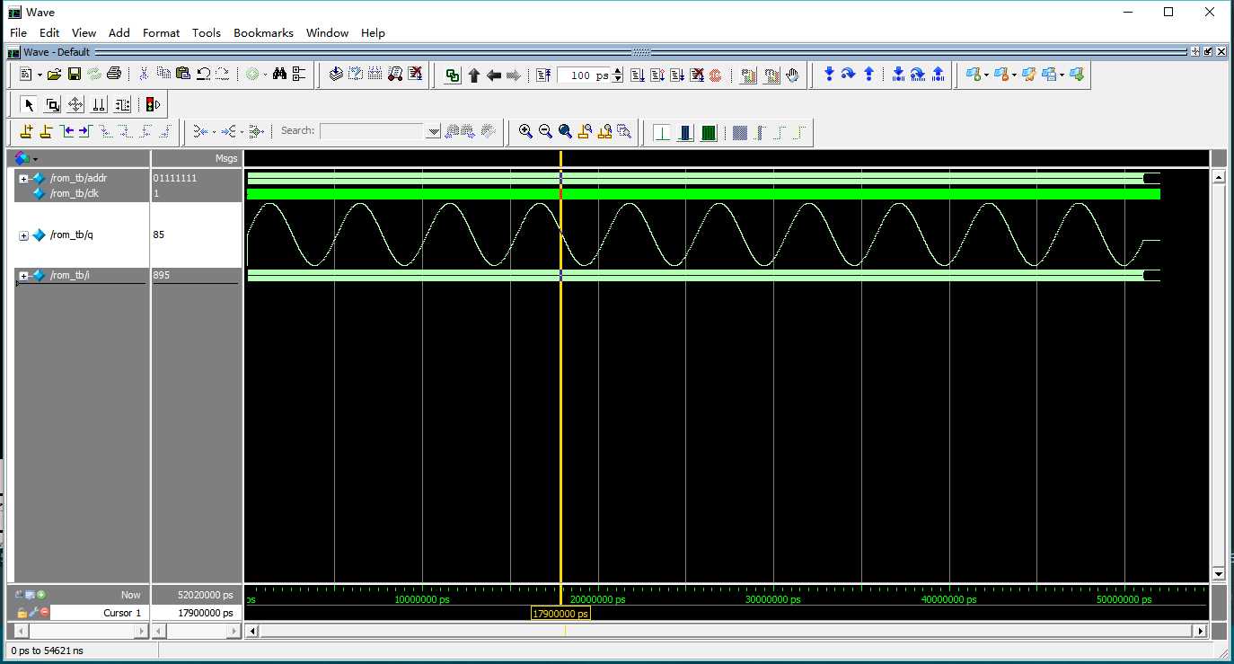Click the traffic-light stop icon
Image resolution: width=1234 pixels, height=664 pixels.
pos(152,104)
